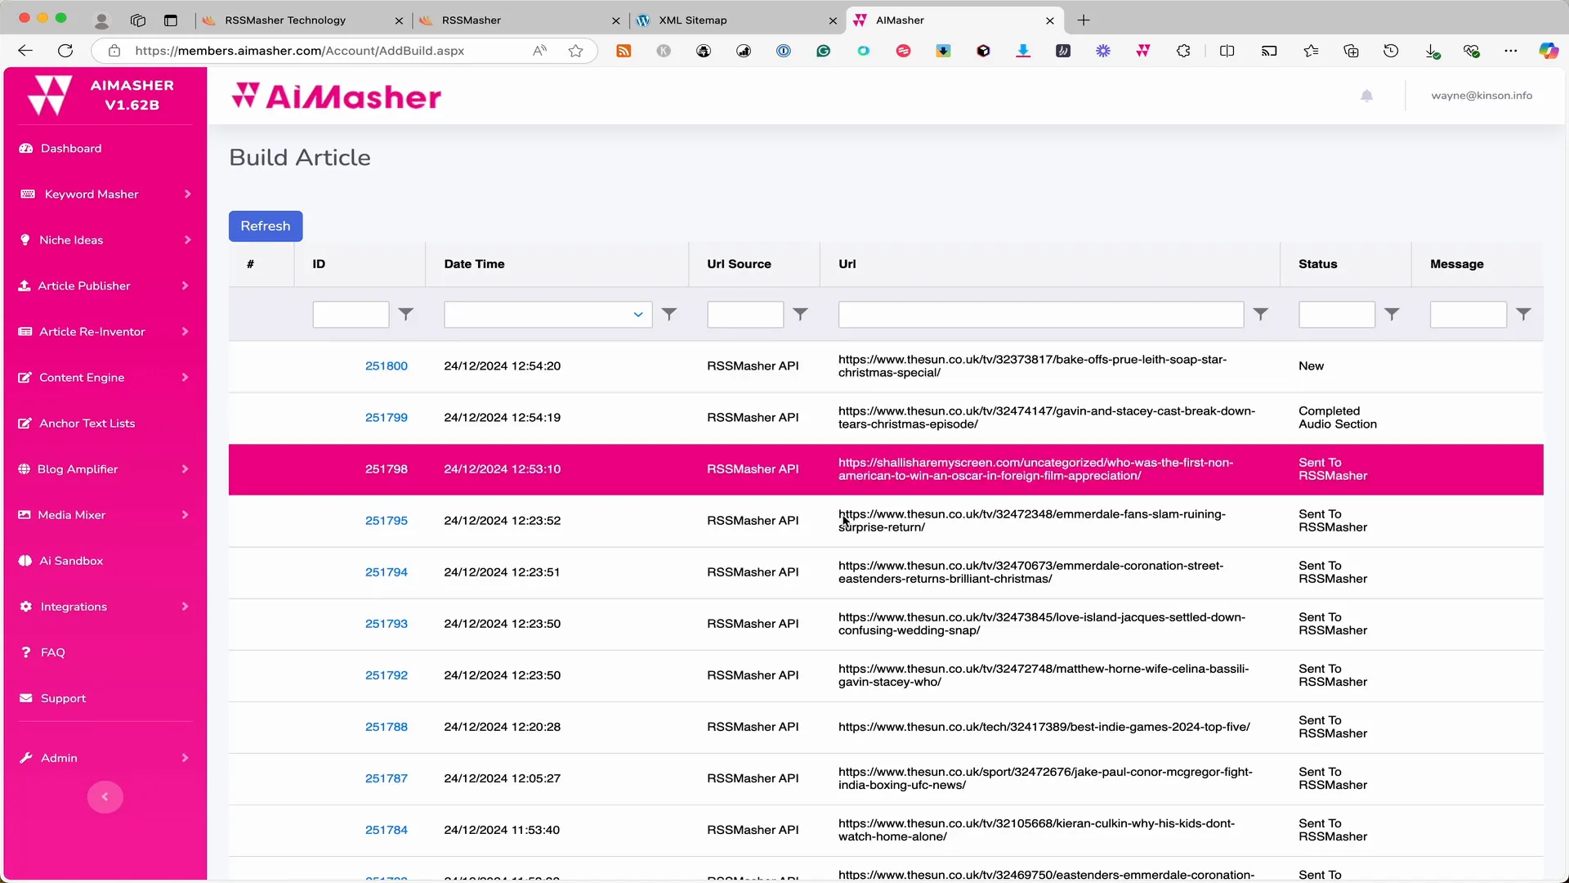1569x883 pixels.
Task: Open article ID 251800 link
Action: click(x=386, y=365)
